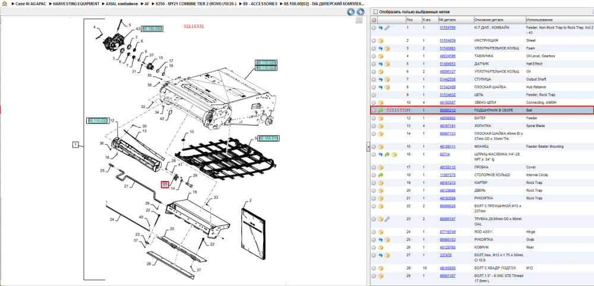Open part number link 48150111

pyautogui.click(x=447, y=147)
